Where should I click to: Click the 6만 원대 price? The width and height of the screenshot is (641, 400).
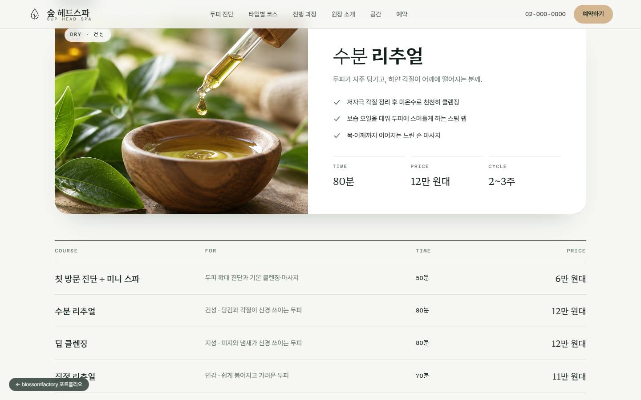[x=570, y=279]
